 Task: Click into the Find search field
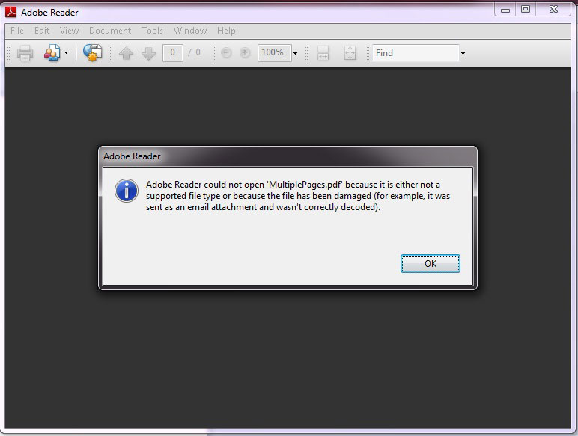click(x=415, y=53)
